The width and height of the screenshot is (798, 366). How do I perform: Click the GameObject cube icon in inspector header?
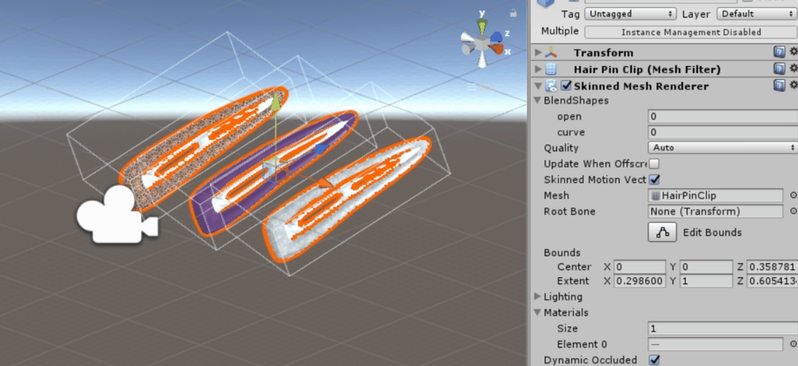546,3
